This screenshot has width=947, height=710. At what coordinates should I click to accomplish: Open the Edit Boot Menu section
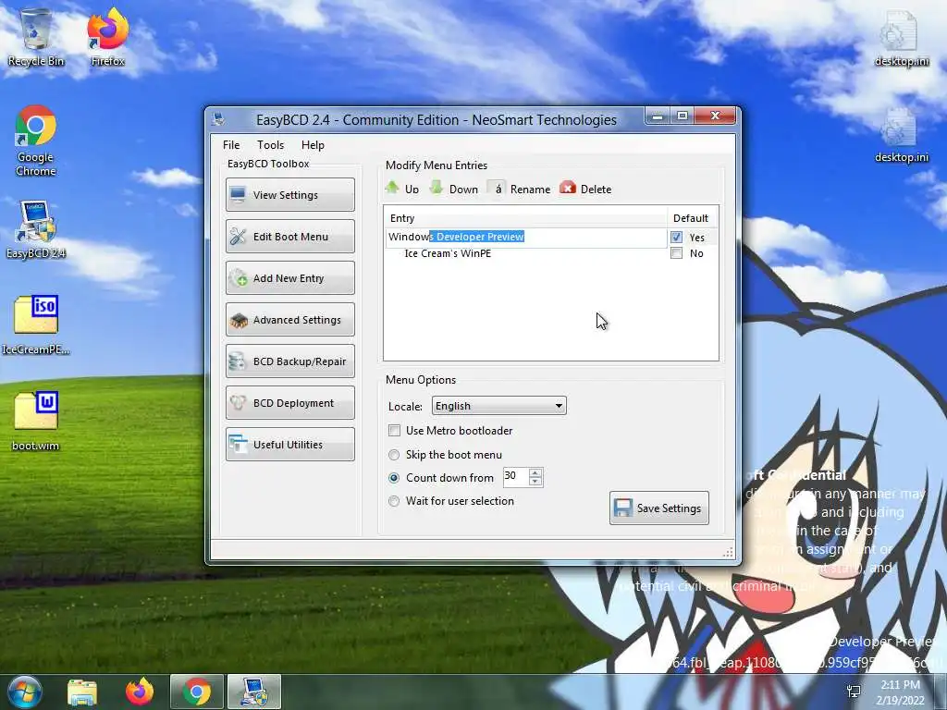(289, 236)
